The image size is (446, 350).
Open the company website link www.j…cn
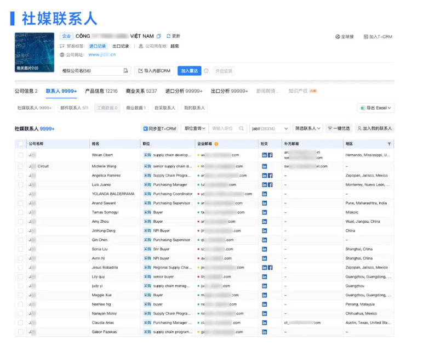(102, 55)
